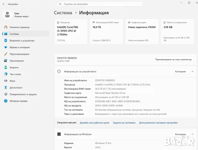This screenshot has height=150, width=198.
Task: Open the Място за съхранение card
Action: click(x=177, y=32)
